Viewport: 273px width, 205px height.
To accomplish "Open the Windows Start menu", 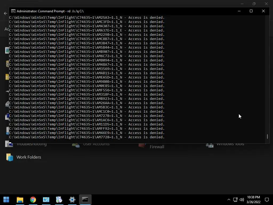I will point(6,199).
